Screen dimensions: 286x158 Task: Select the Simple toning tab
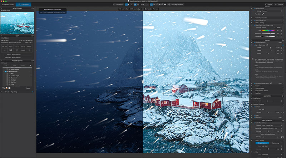click(262, 143)
